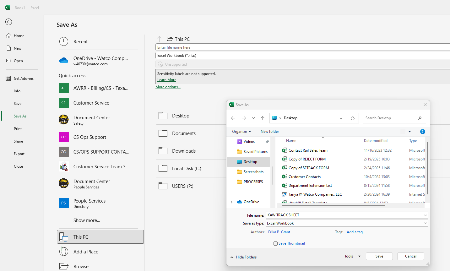Select Videos in the navigation pane
The image size is (450, 271).
point(249,142)
